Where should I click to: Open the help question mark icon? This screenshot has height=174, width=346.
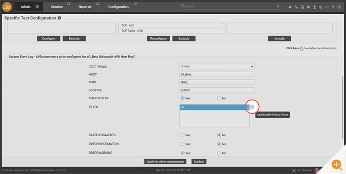point(333,7)
